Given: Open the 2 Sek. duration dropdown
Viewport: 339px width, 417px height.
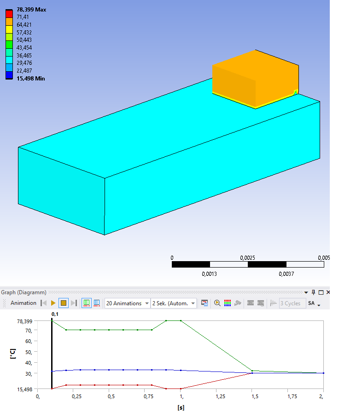Looking at the screenshot, I should click(x=174, y=303).
